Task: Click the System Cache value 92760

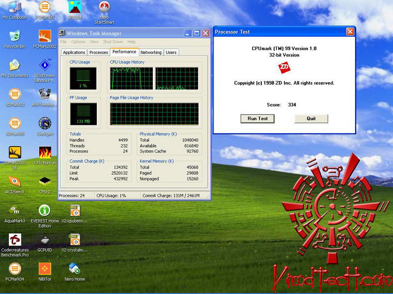Action: (x=193, y=151)
